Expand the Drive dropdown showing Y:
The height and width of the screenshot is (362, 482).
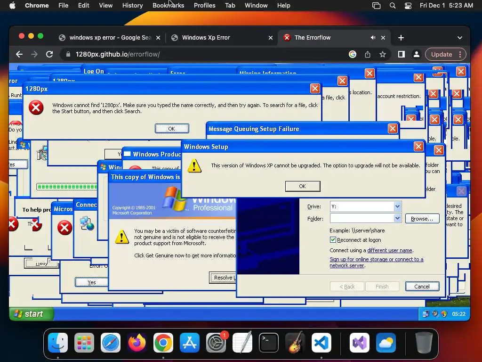(x=397, y=206)
